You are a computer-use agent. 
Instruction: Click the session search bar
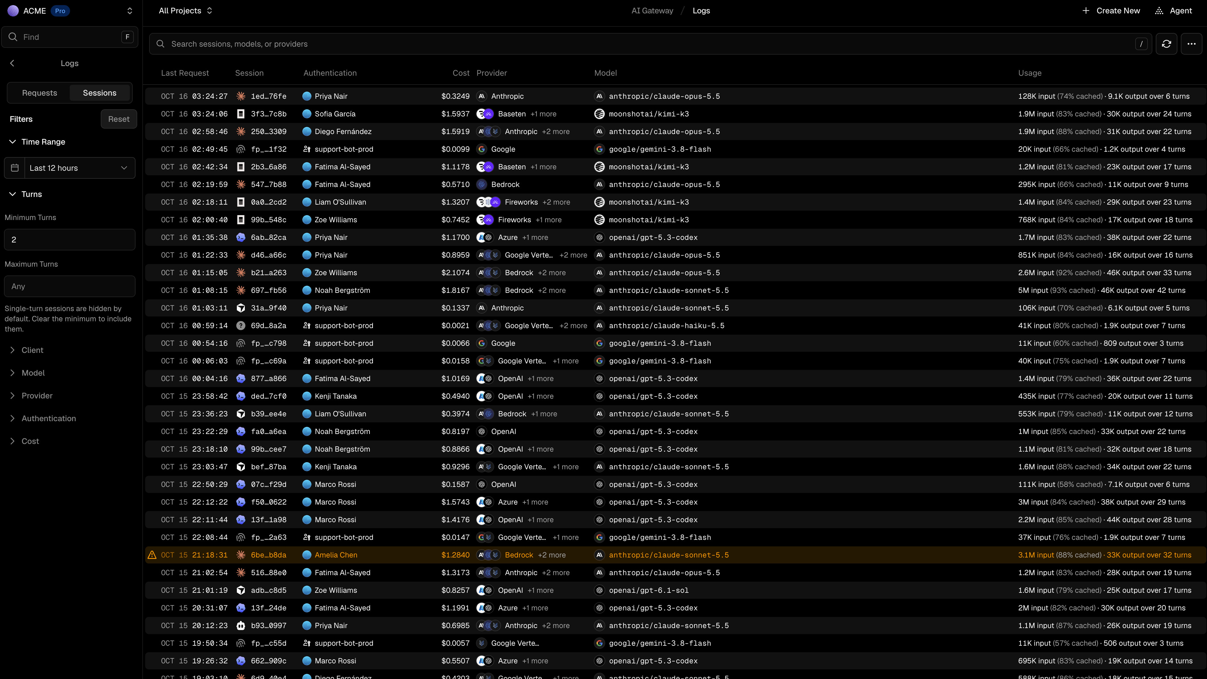(x=650, y=44)
